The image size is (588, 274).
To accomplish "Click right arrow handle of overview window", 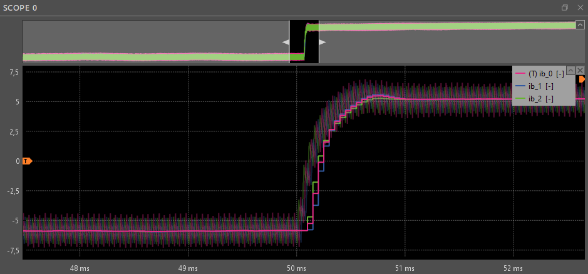I will point(322,43).
